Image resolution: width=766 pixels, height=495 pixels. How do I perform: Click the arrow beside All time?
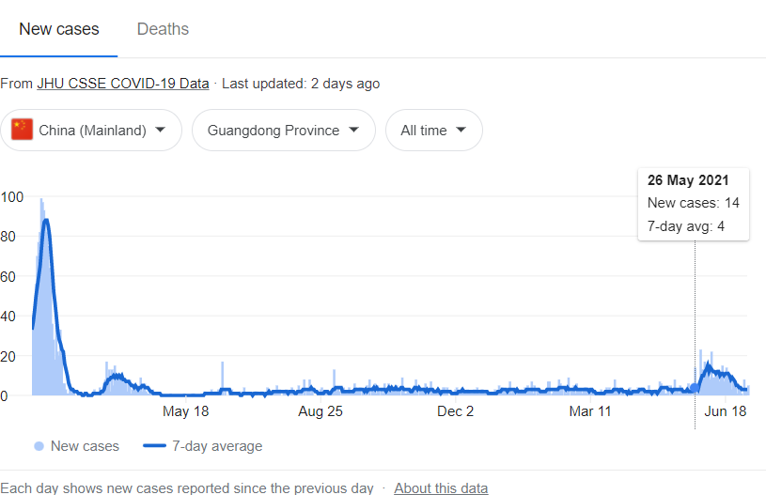click(x=461, y=131)
